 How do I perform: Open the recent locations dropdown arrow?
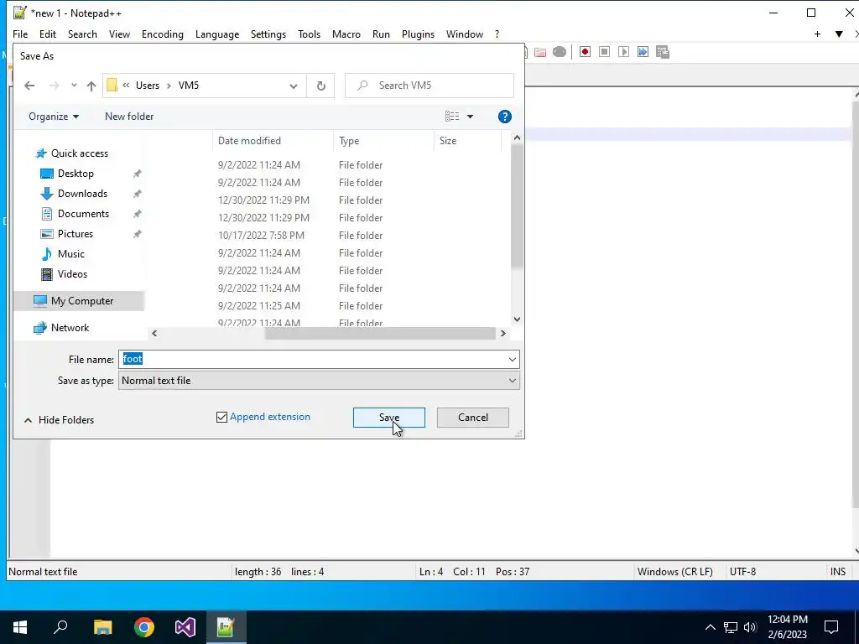pyautogui.click(x=74, y=86)
